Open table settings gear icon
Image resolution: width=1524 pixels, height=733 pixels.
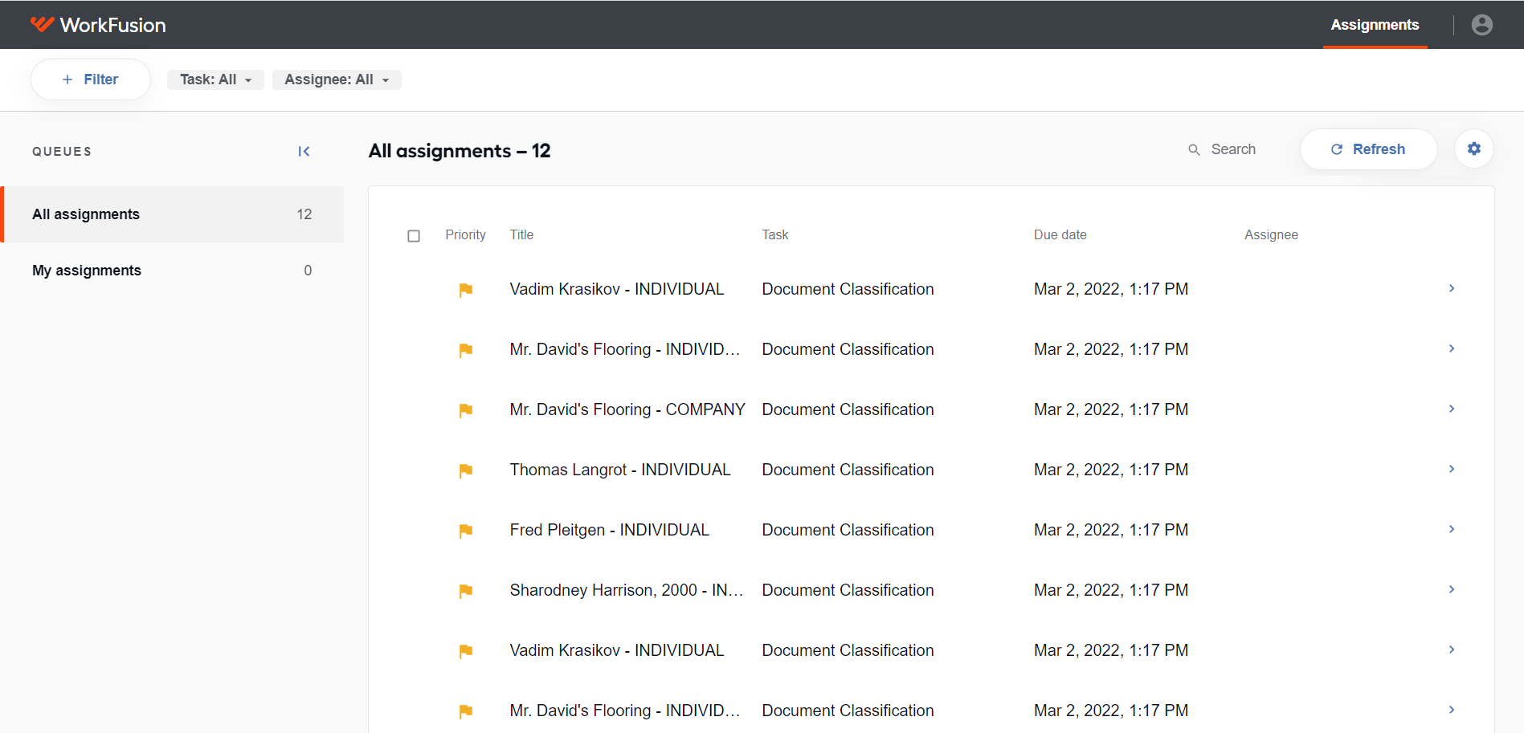[1473, 149]
